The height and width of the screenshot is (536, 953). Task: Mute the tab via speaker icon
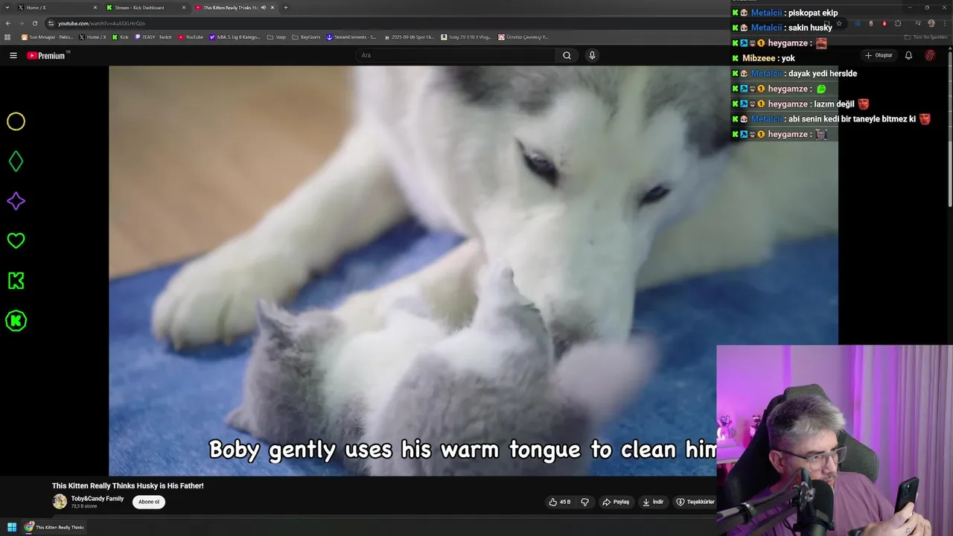(x=263, y=7)
